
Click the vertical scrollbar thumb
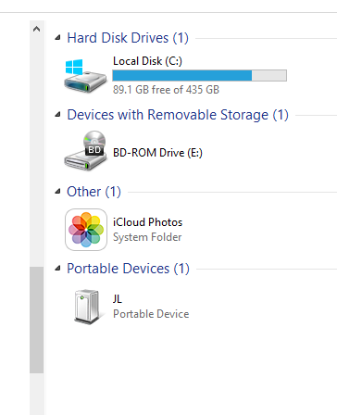click(x=36, y=320)
